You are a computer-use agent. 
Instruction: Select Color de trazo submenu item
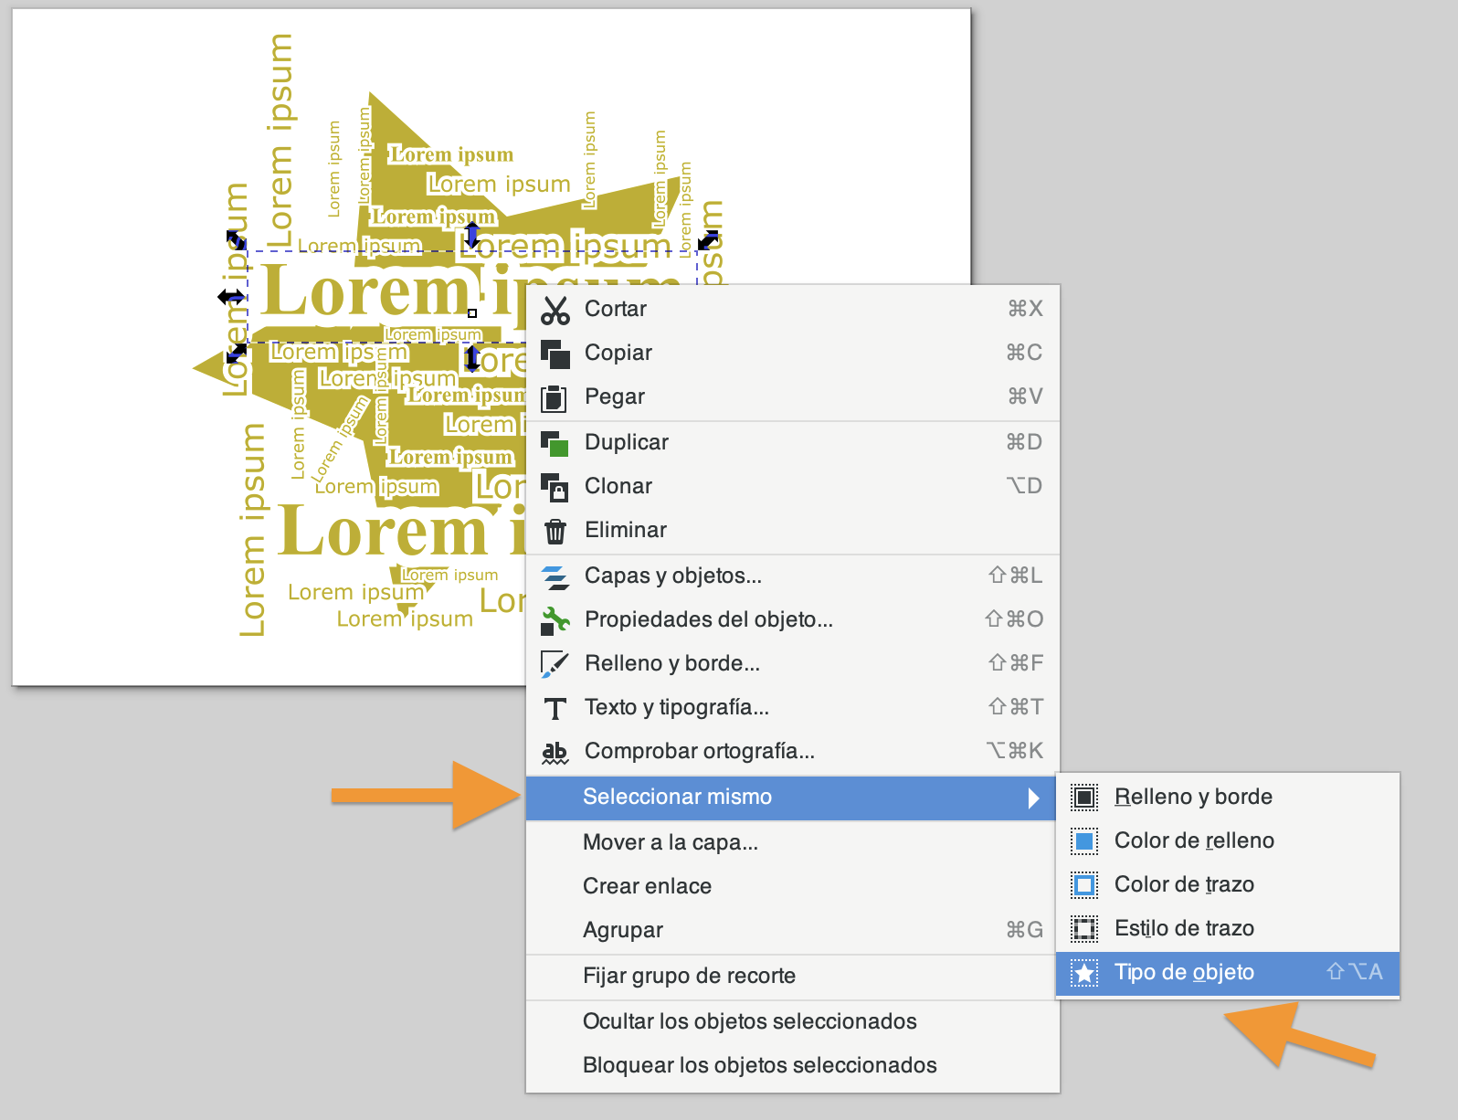click(1228, 884)
